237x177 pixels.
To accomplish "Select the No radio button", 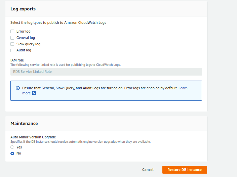I will click(12, 153).
